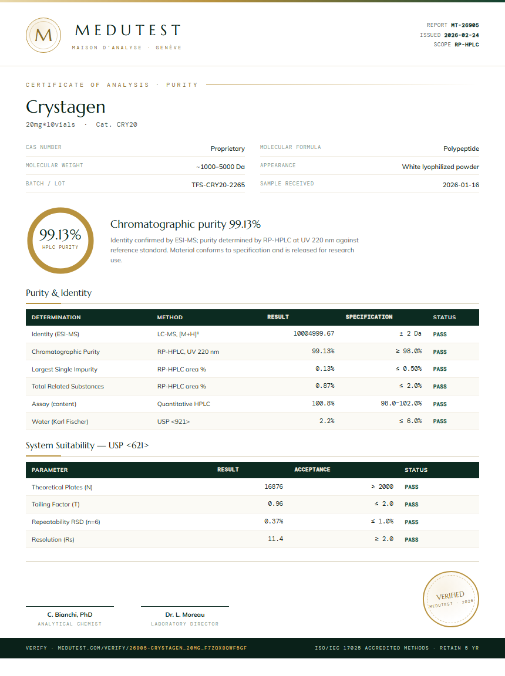The height and width of the screenshot is (676, 505).
Task: Select CAS number value Proprietary
Action: click(x=228, y=148)
